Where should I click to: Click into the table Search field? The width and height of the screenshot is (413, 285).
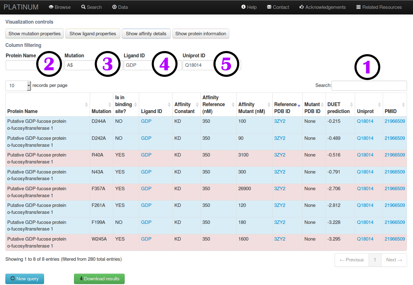369,85
